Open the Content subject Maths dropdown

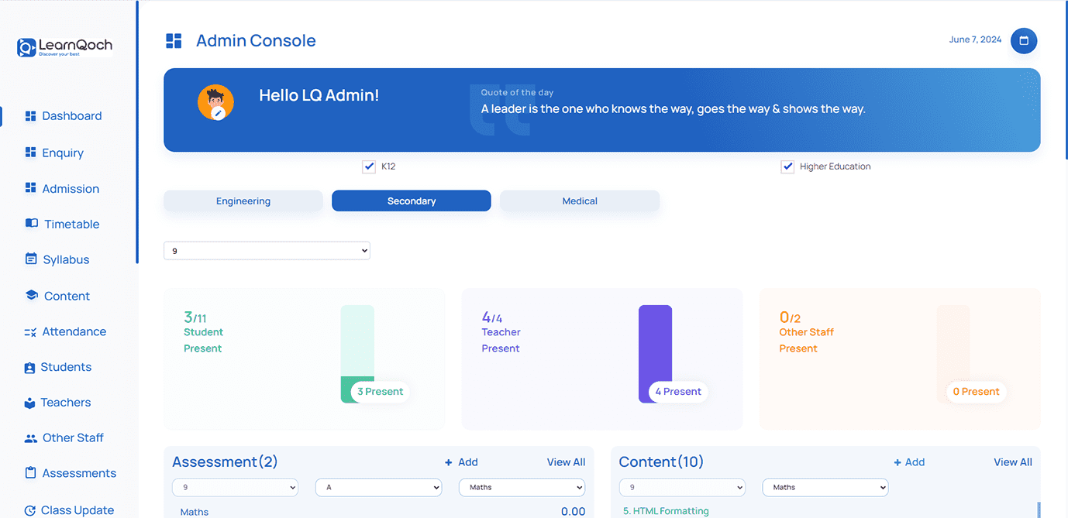(x=825, y=488)
